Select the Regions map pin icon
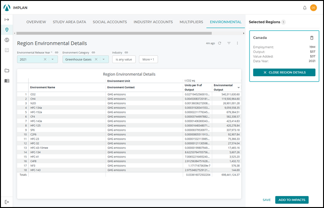Viewport: 324px width, 208px height. click(x=7, y=30)
